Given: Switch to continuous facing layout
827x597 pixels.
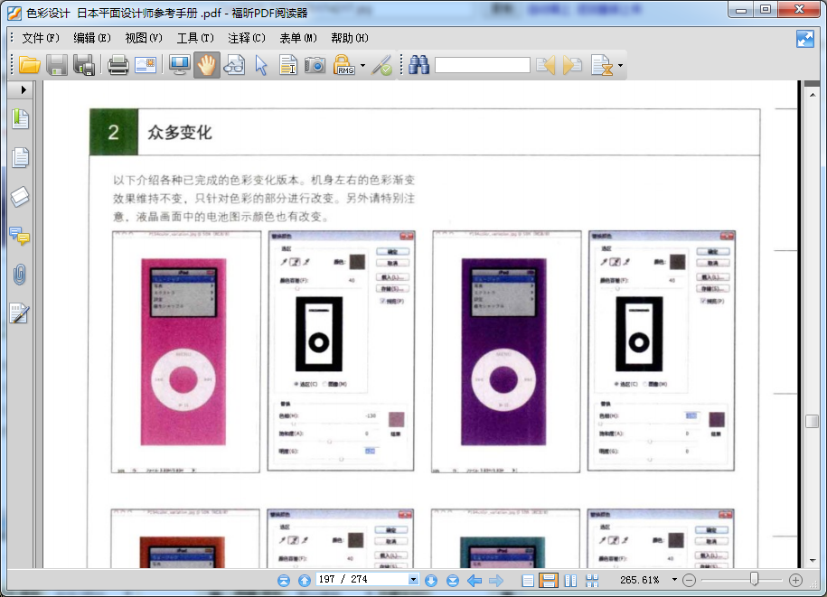Looking at the screenshot, I should [x=592, y=580].
